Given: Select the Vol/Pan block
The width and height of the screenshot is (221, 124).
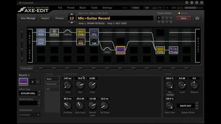Looking at the screenshot, I should pos(54,33).
